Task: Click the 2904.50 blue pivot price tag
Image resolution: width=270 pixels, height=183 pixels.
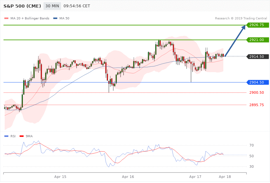Action: (258, 82)
